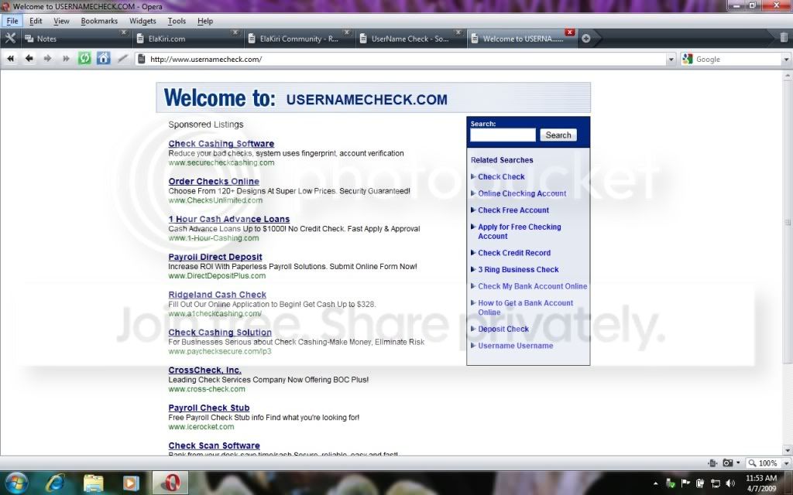This screenshot has height=495, width=793.
Task: Open the closed tabs trash icon
Action: point(784,37)
